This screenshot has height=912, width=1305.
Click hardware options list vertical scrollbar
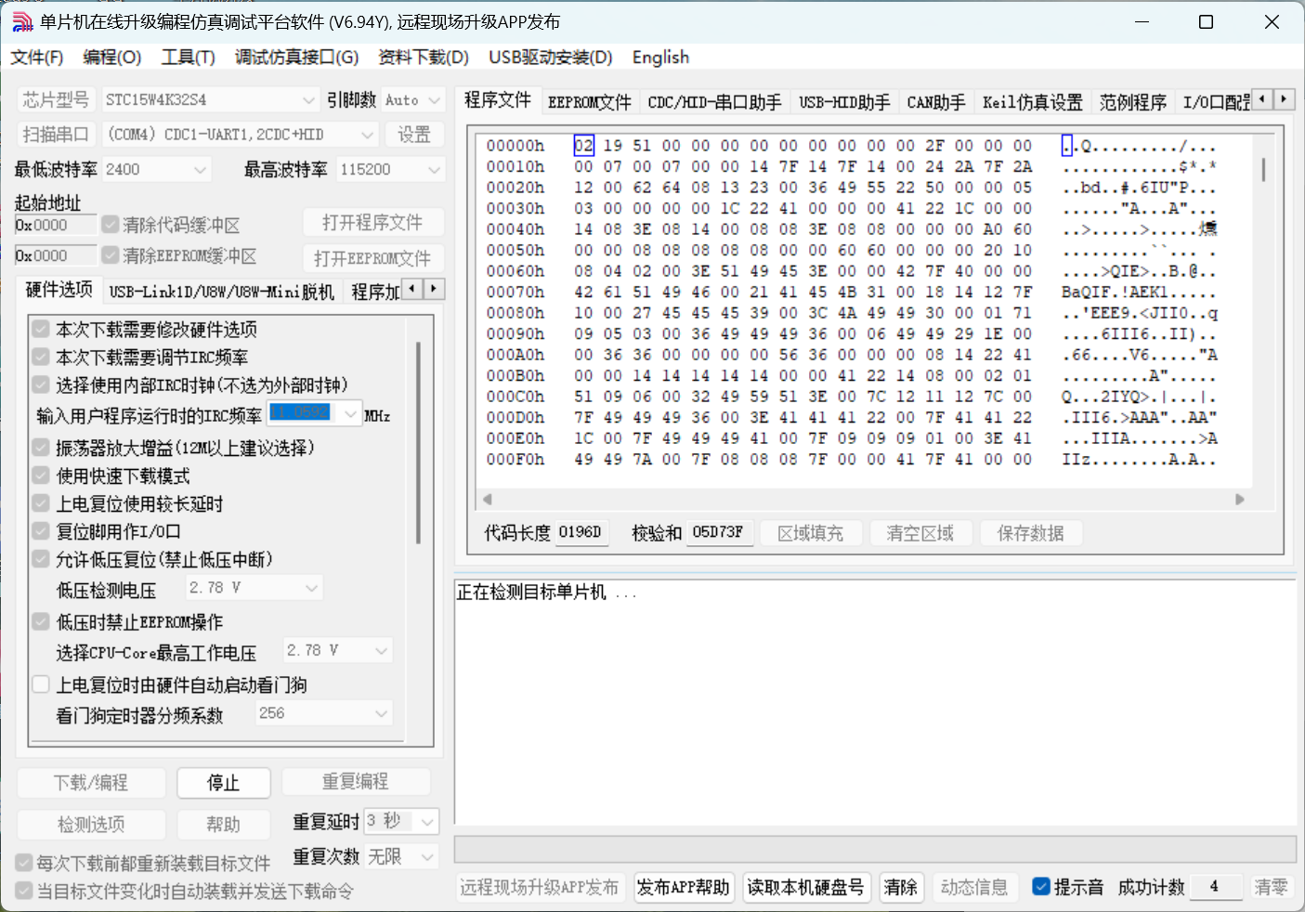pyautogui.click(x=419, y=442)
